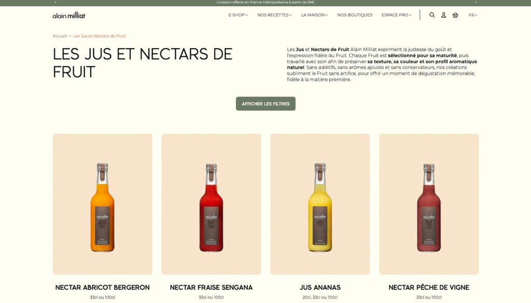531x303 pixels.
Task: Expand the NOS RECETTES menu
Action: tap(274, 15)
